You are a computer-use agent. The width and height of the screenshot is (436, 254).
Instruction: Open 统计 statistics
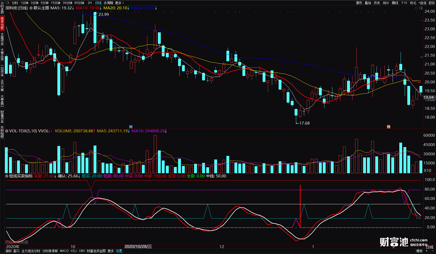[x=386, y=3]
